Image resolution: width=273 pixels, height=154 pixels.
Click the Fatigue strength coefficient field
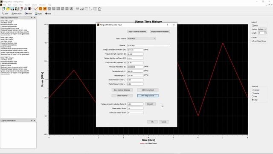[135, 50]
